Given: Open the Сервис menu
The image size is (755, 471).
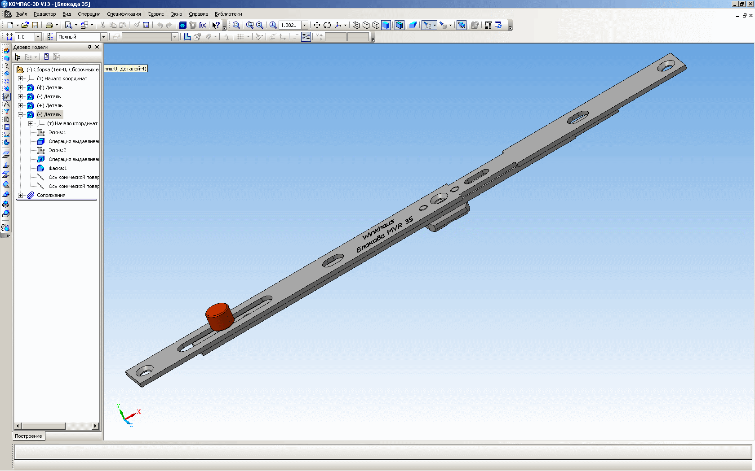Looking at the screenshot, I should pos(155,14).
